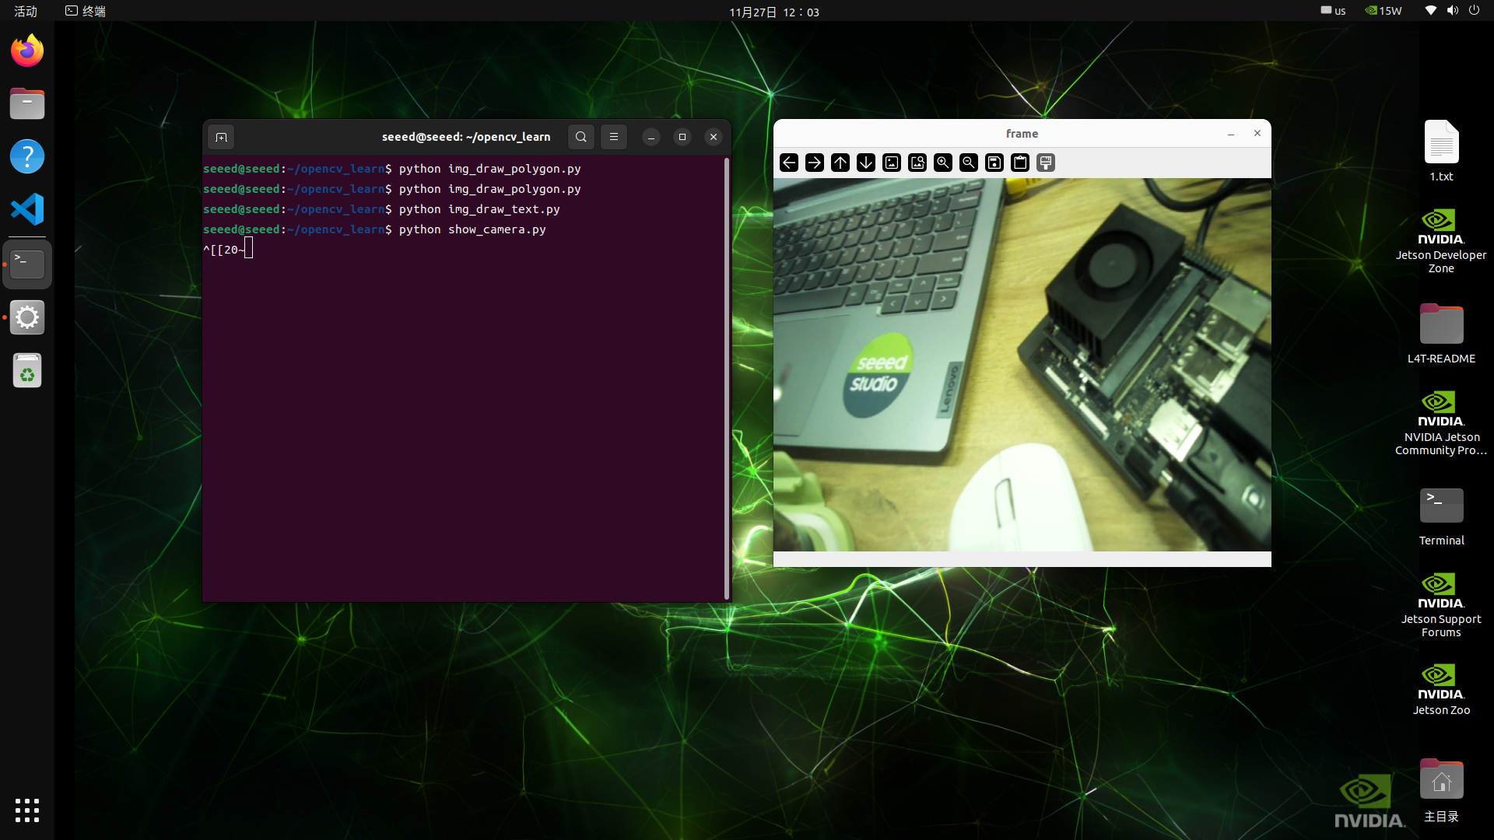Open the clock and calendar panel
1494x840 pixels.
773,12
